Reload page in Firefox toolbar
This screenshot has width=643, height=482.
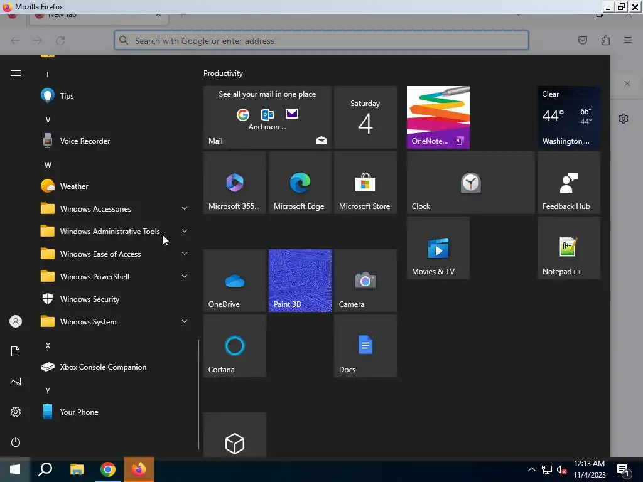click(61, 41)
